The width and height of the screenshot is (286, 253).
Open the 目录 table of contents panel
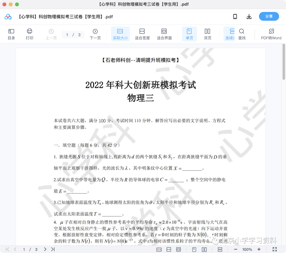click(11, 34)
